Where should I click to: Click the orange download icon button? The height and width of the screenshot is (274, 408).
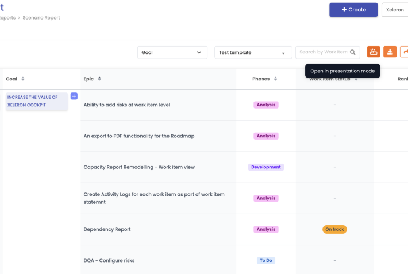(390, 52)
